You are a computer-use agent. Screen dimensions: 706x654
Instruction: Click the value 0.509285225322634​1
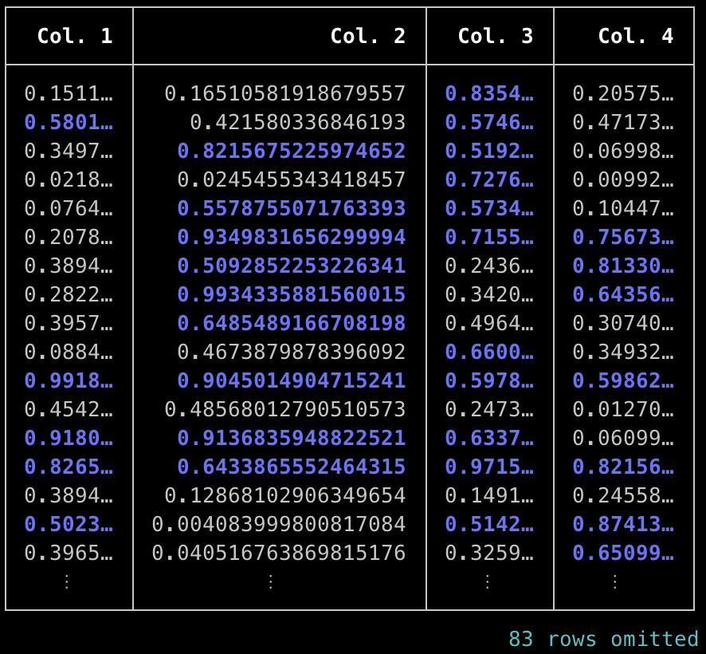click(292, 266)
